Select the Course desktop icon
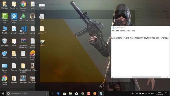Screen dimensions: 170x96 (42, 6)
